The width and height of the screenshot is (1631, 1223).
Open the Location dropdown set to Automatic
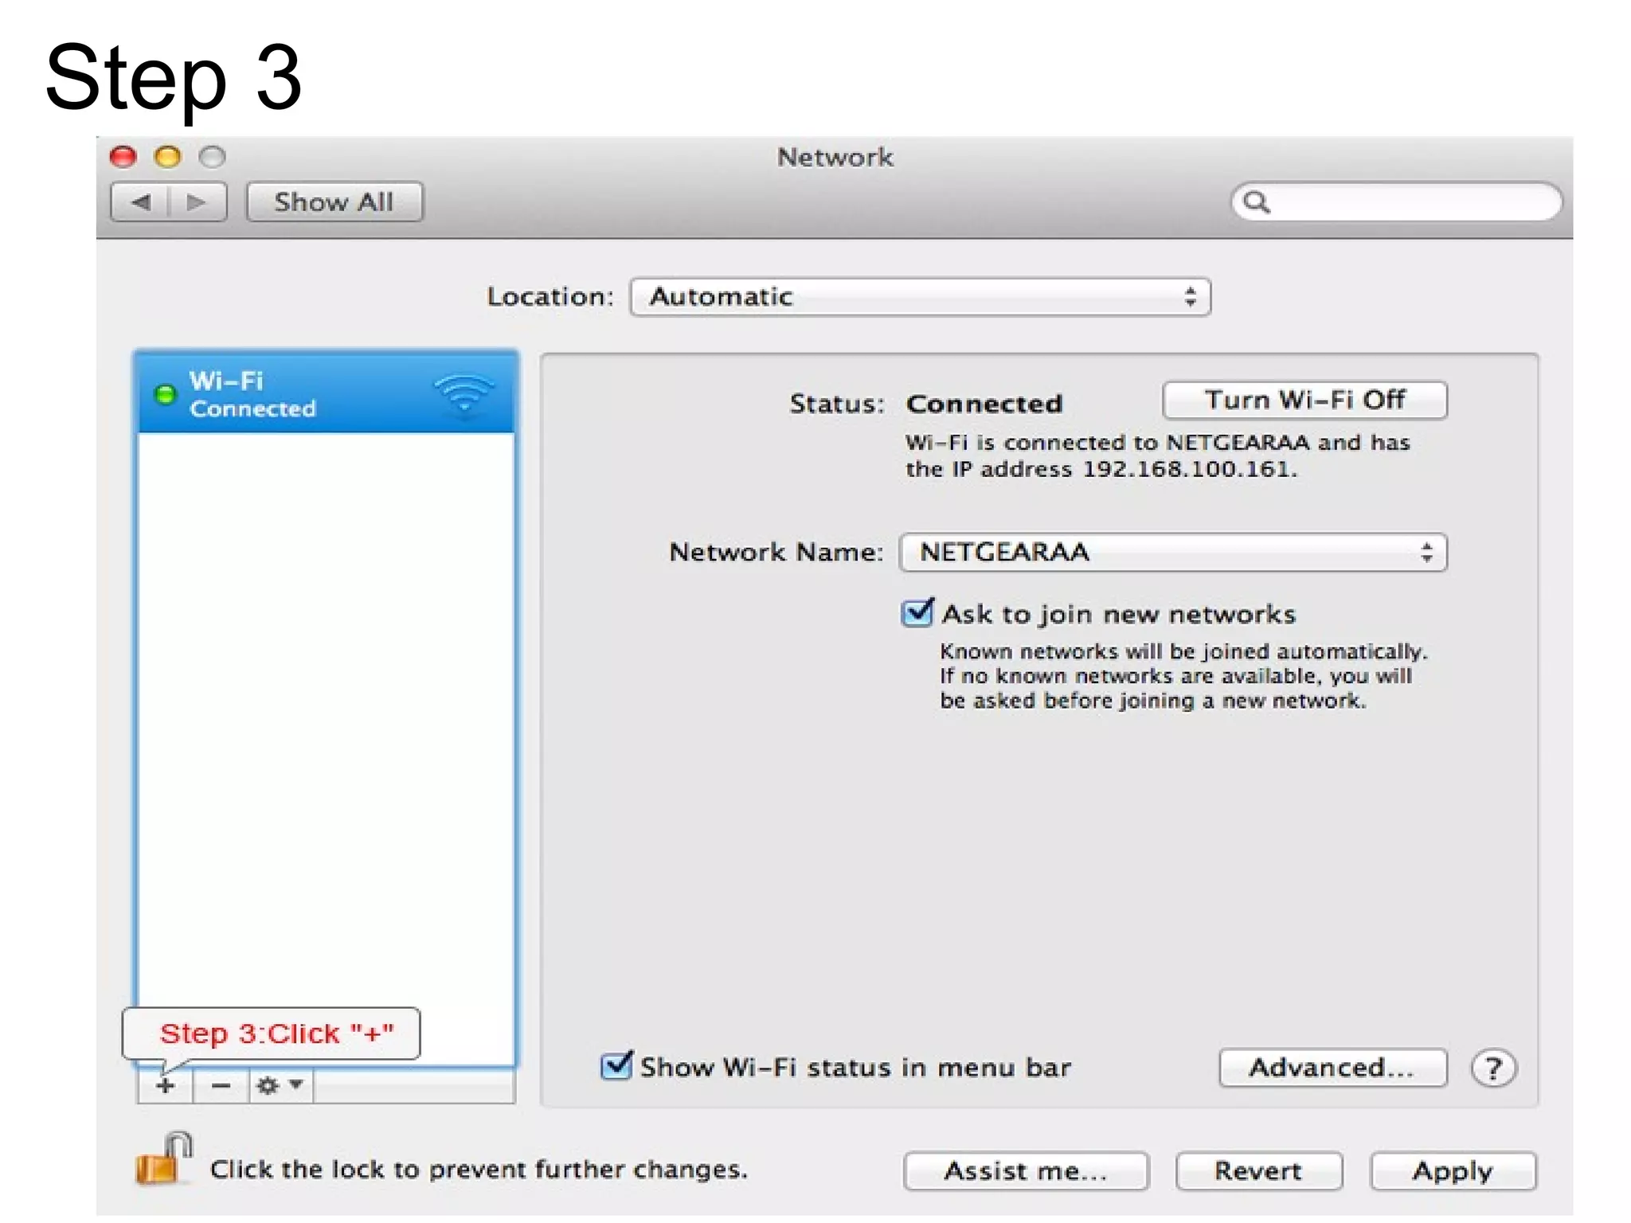(920, 297)
